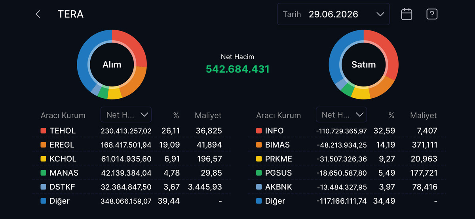This screenshot has width=475, height=219.
Task: Click the Alım donut chart
Action: [112, 65]
